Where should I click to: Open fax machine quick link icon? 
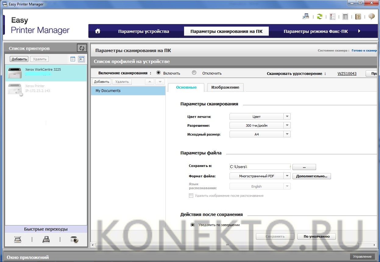coord(46,240)
